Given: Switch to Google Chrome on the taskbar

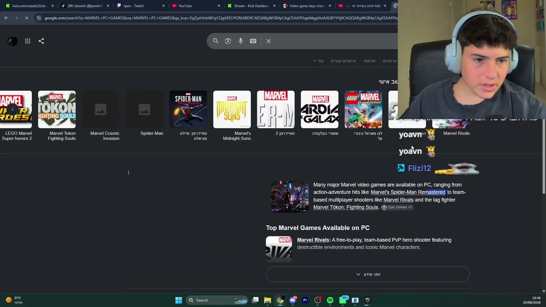Looking at the screenshot, I should tap(280, 300).
